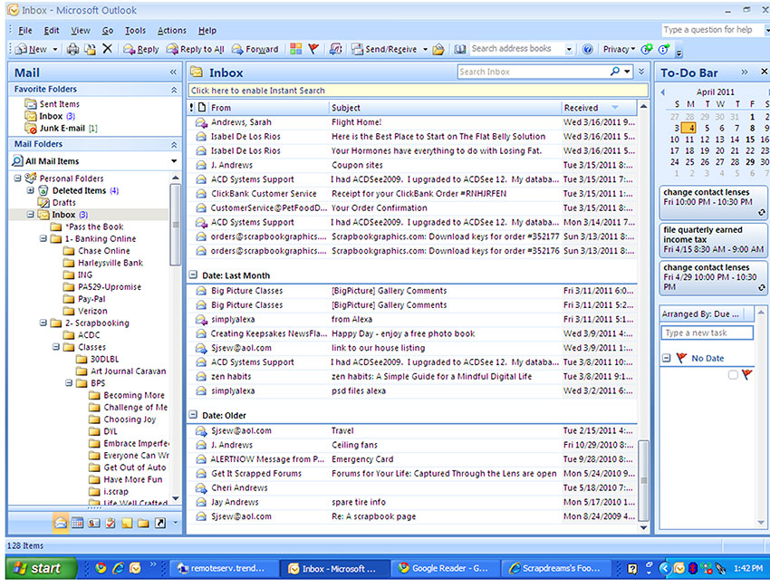Screen dimensions: 770x588
Task: Click the Follow Up flag in toolbar
Action: [313, 49]
